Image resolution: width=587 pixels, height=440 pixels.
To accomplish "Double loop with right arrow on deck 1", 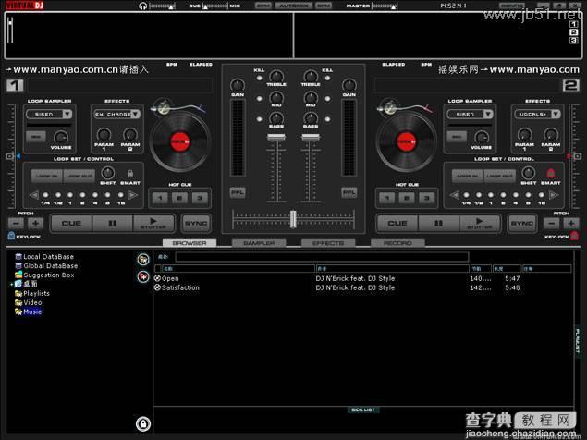I will pyautogui.click(x=133, y=195).
